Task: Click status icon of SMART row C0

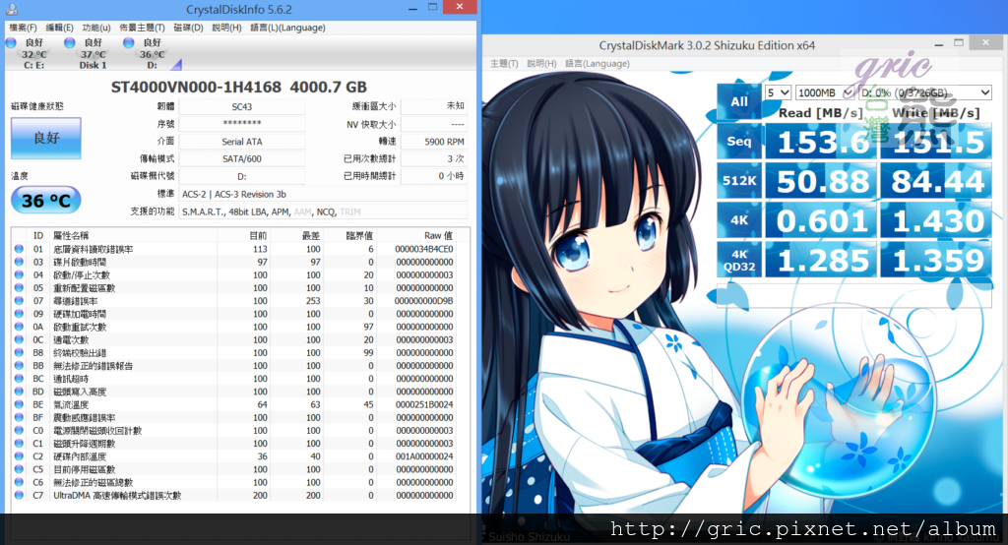Action: (x=19, y=431)
